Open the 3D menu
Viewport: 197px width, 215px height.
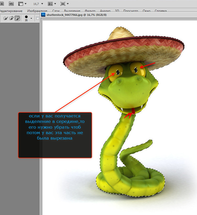[117, 11]
